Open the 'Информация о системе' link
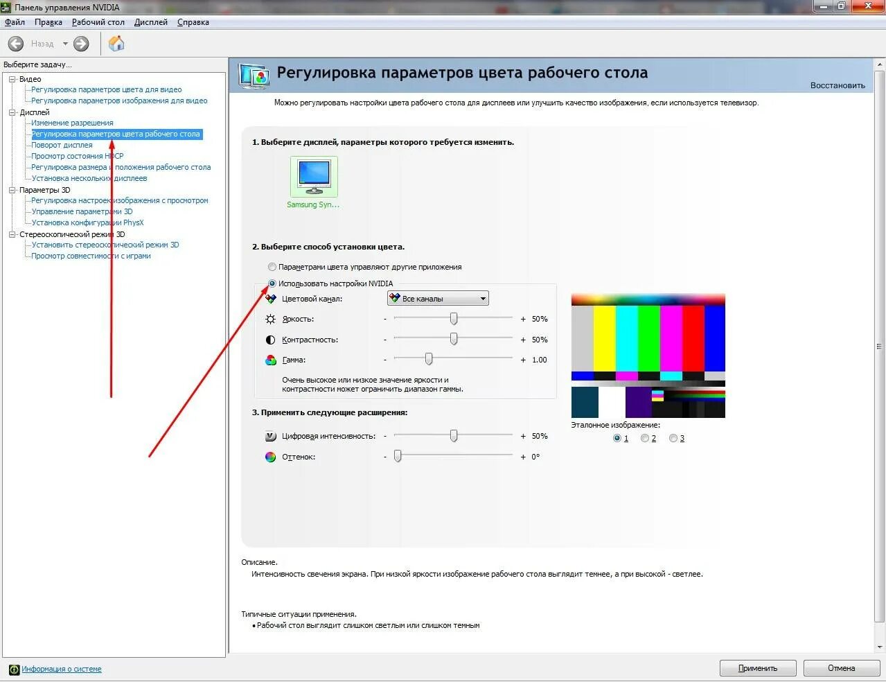The image size is (886, 682). [x=62, y=670]
